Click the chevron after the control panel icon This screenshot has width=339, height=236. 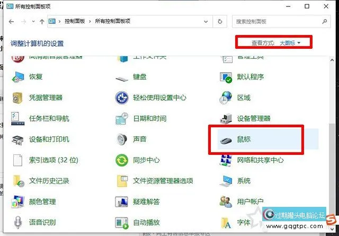[x=59, y=21]
